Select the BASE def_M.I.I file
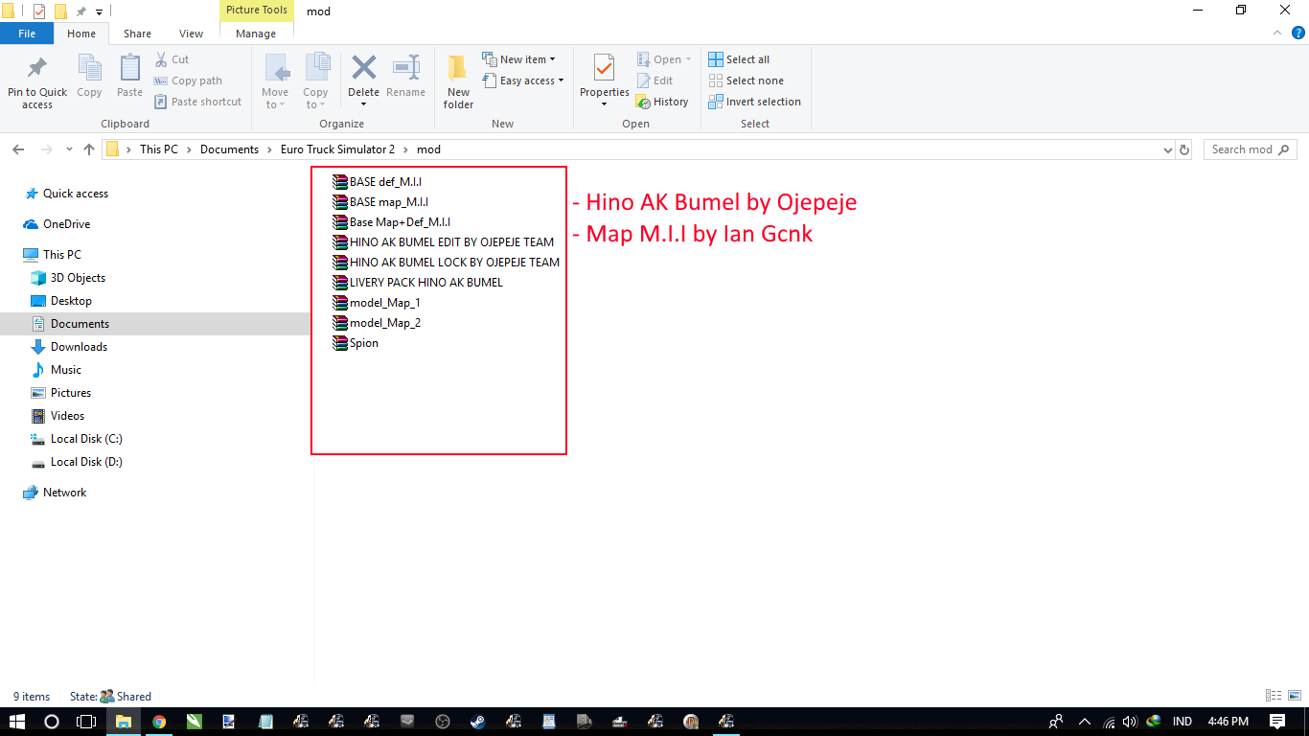 377,181
